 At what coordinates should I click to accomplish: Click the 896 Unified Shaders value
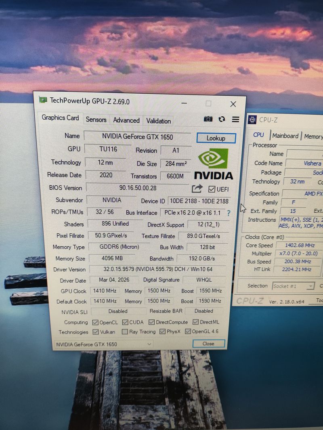[x=115, y=224]
